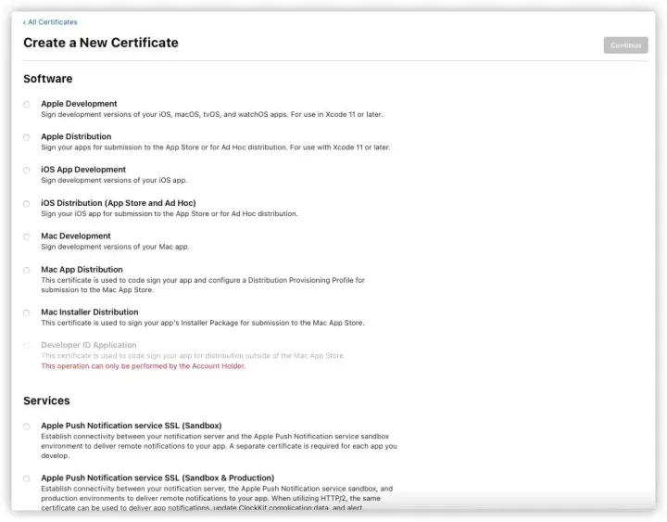Click 'iOS Distribution (App Store and Ad Hoc)' label
667x522 pixels.
pos(119,203)
